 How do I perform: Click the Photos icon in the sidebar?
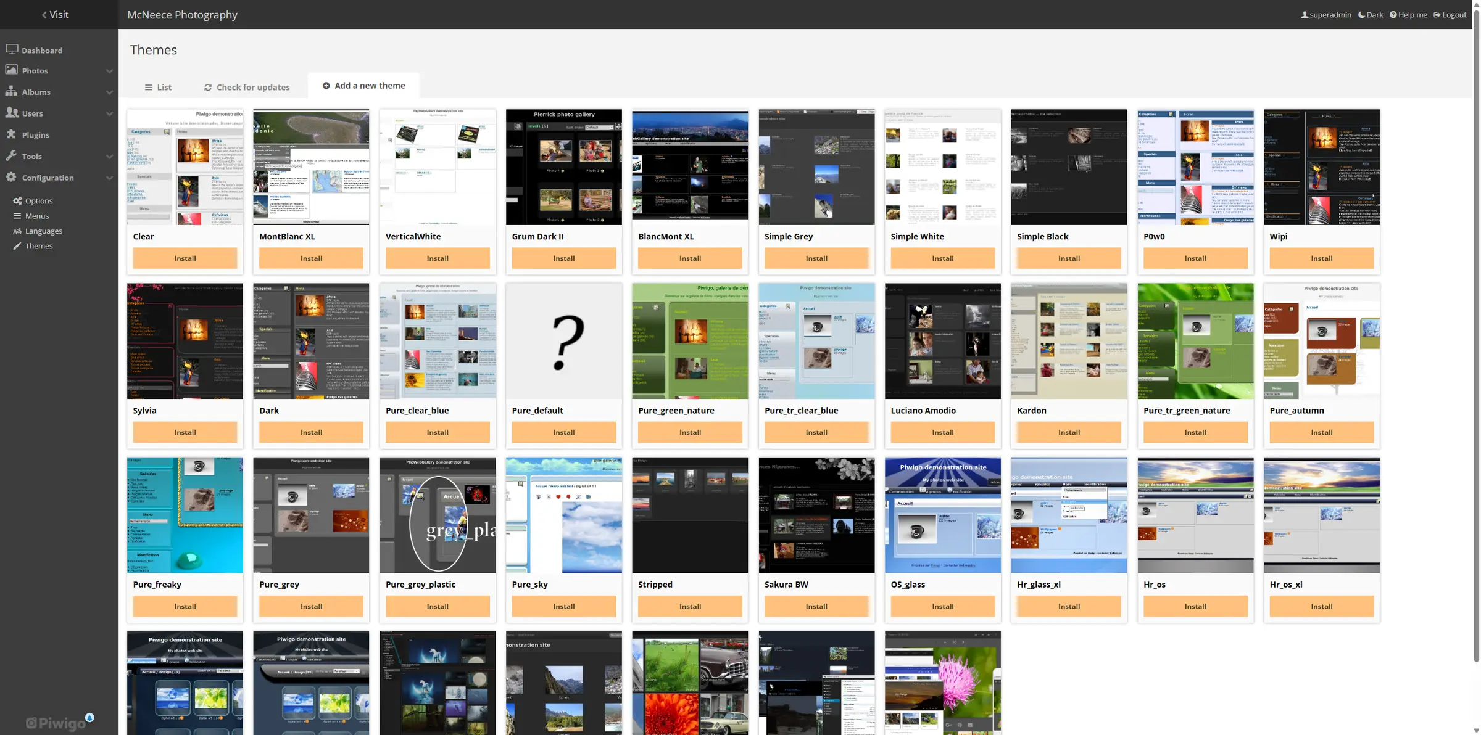click(x=11, y=70)
